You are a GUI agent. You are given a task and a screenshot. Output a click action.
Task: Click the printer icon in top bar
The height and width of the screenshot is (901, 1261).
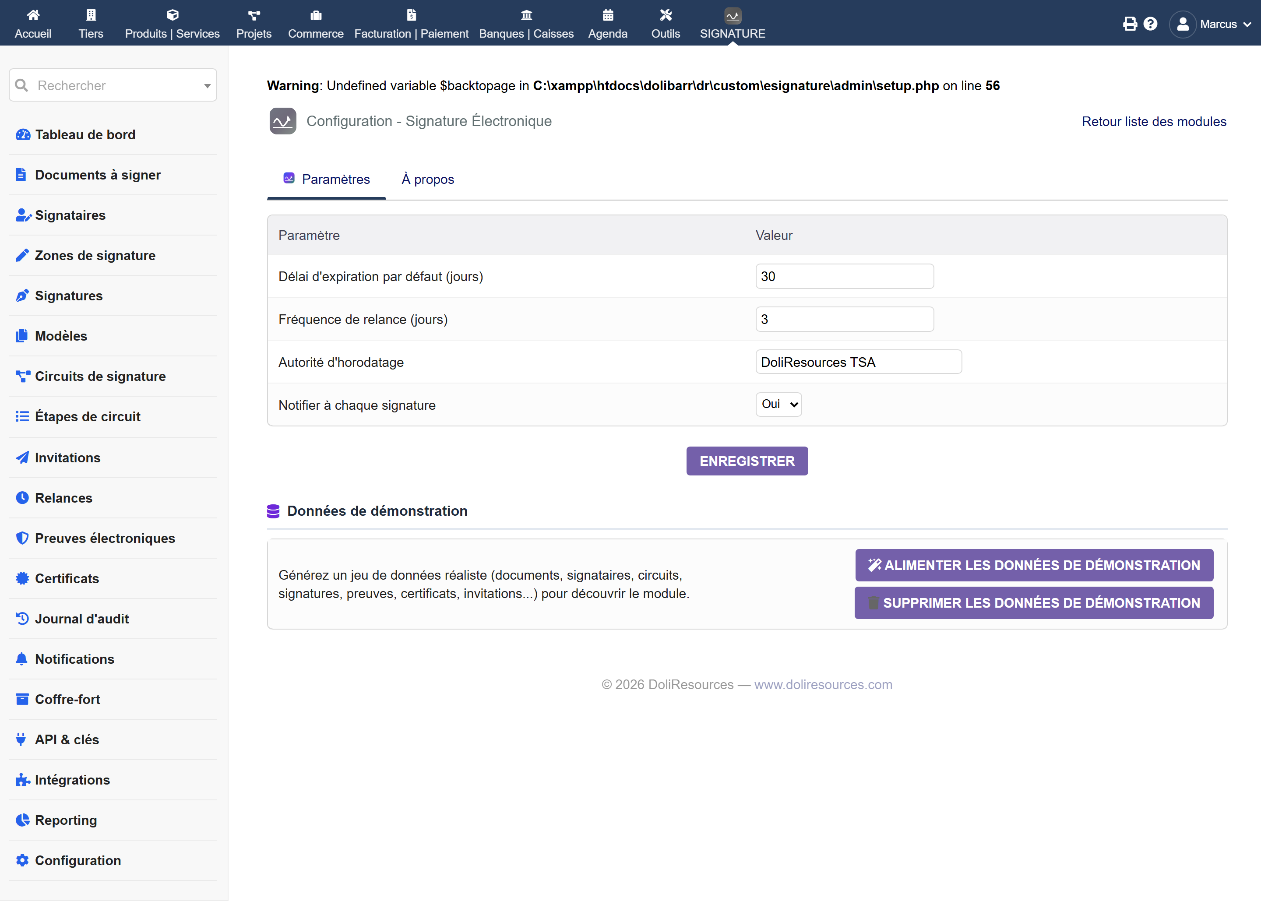click(x=1130, y=24)
